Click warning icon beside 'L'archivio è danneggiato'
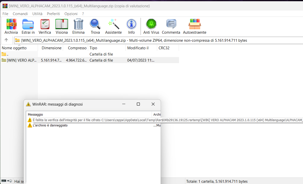 pyautogui.click(x=30, y=125)
